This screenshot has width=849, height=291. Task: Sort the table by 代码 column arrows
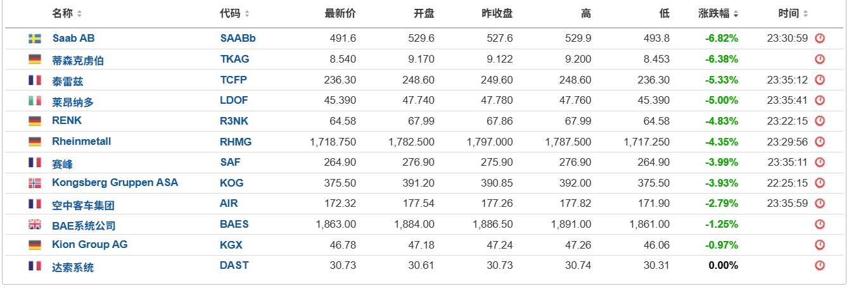[x=246, y=14]
